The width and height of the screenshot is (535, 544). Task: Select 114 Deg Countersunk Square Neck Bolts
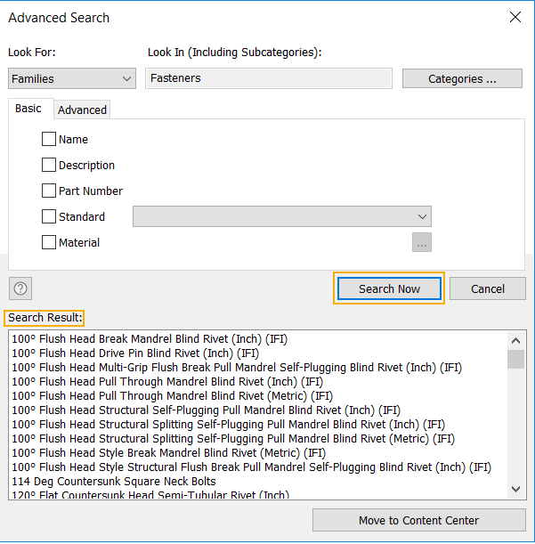(114, 481)
